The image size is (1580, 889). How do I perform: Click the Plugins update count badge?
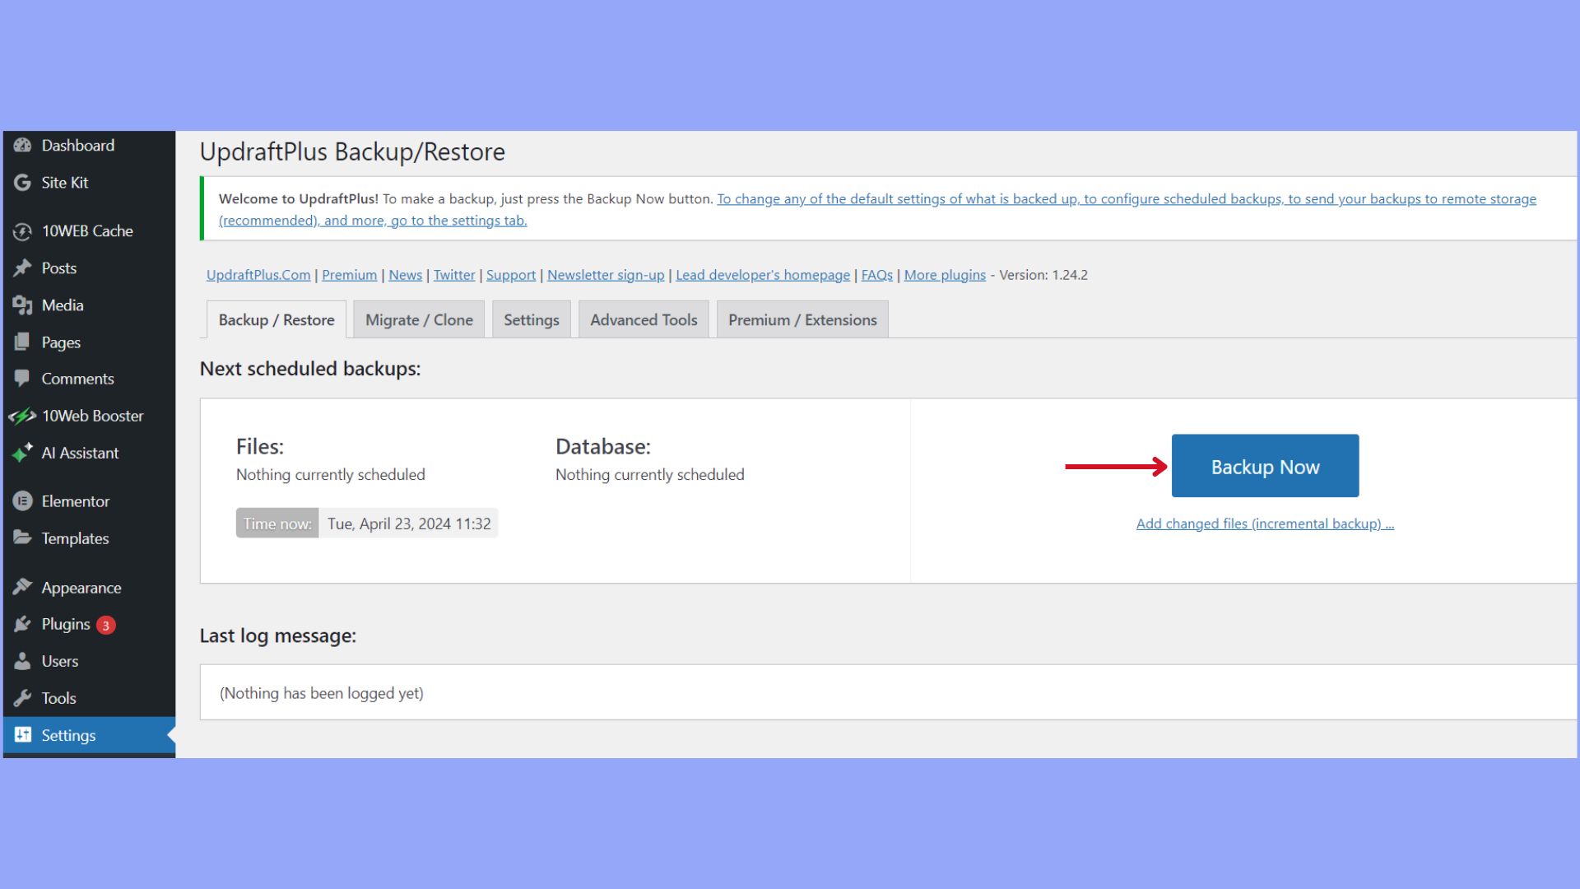(x=106, y=626)
